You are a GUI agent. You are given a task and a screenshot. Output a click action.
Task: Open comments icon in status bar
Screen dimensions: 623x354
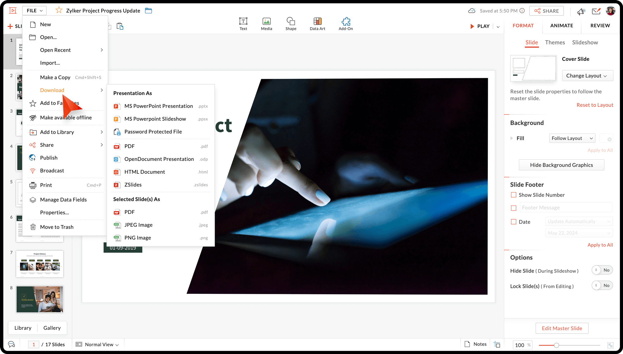pyautogui.click(x=12, y=345)
